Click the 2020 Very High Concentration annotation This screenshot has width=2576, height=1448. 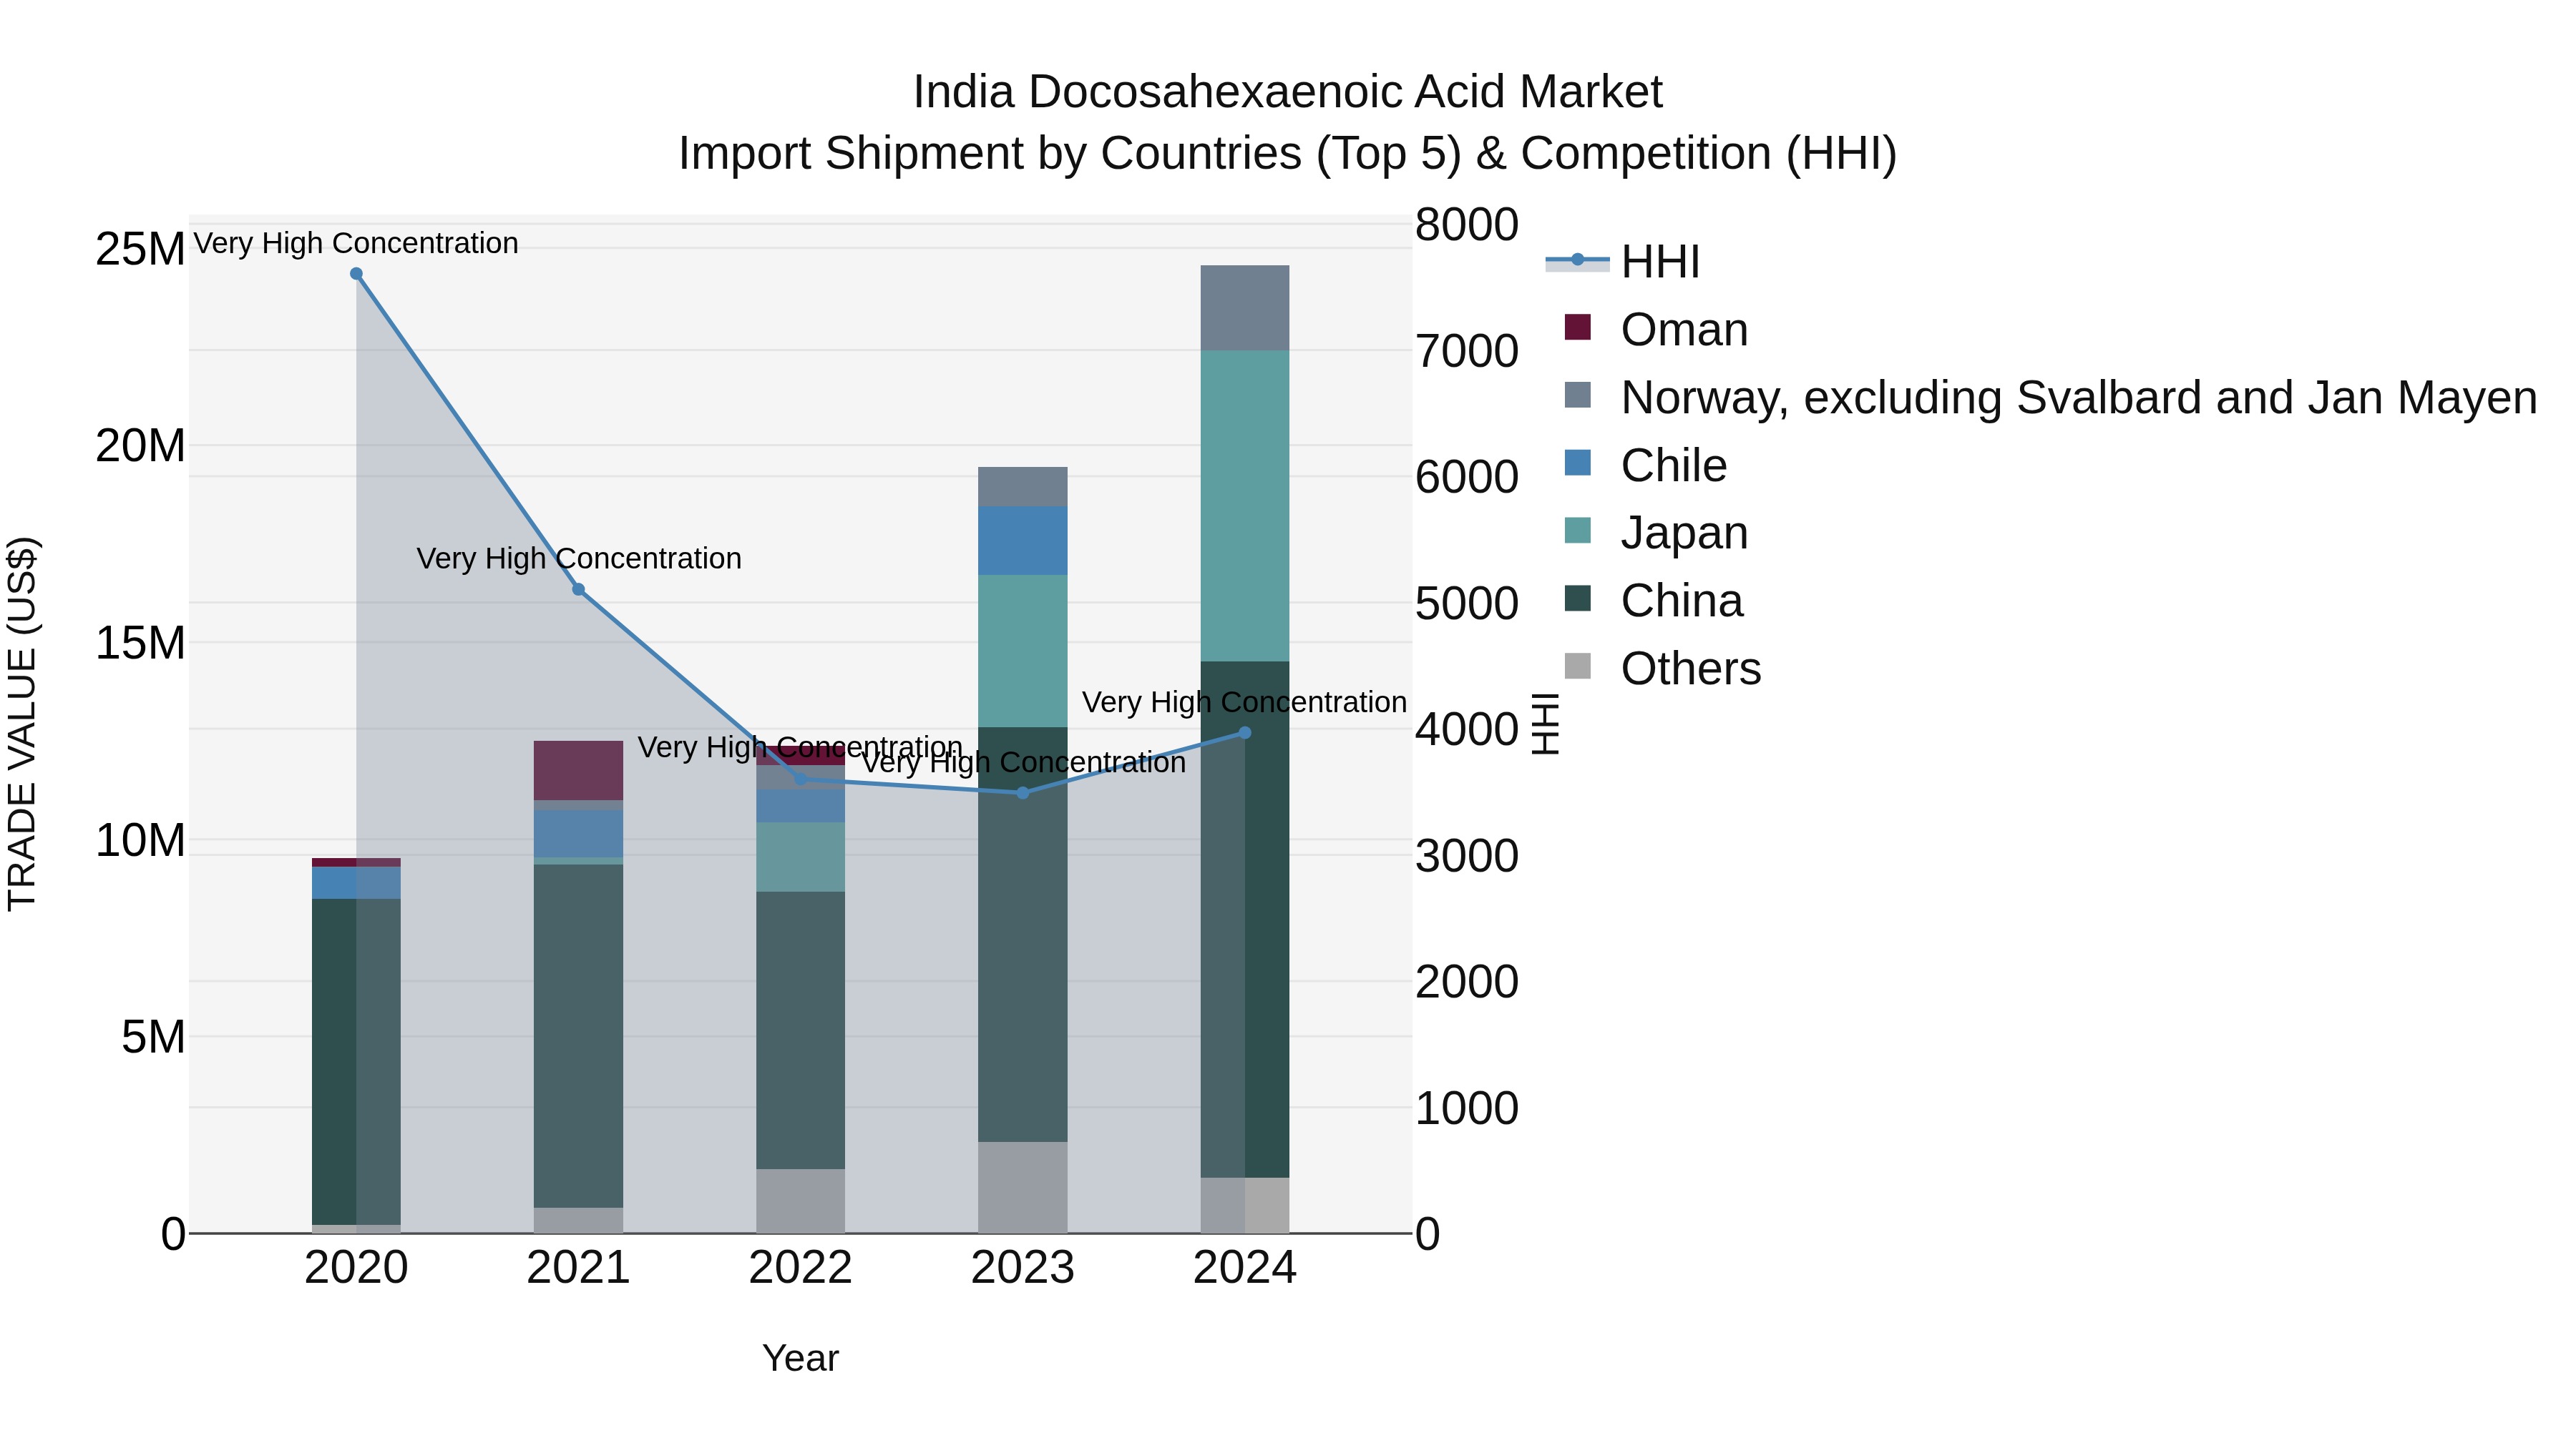(356, 243)
